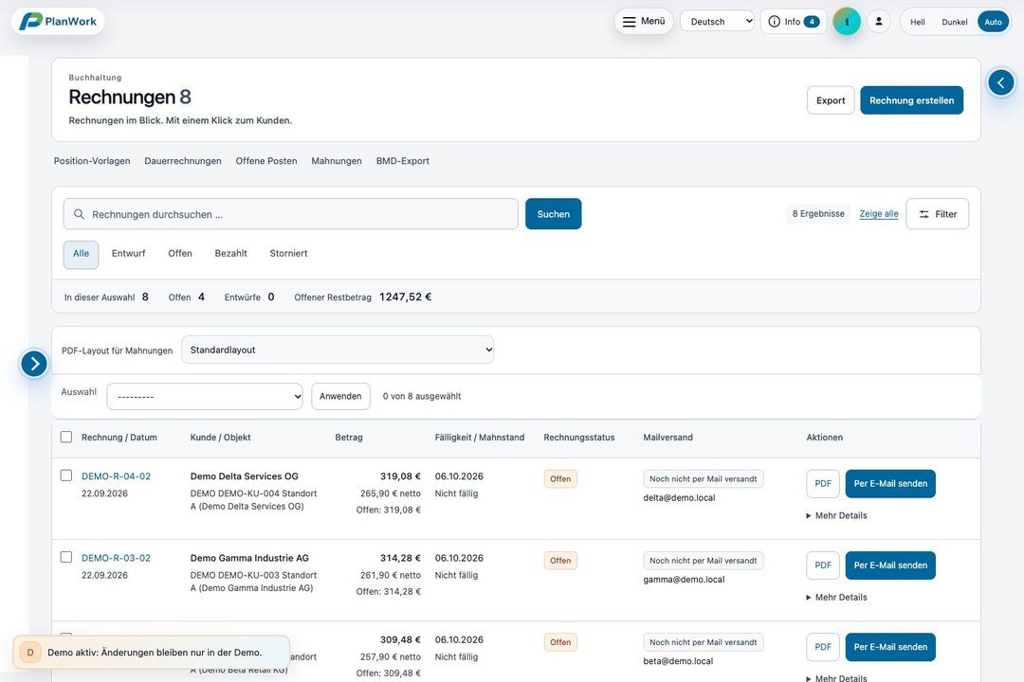Open BMD-Export section
1024x682 pixels.
(402, 161)
